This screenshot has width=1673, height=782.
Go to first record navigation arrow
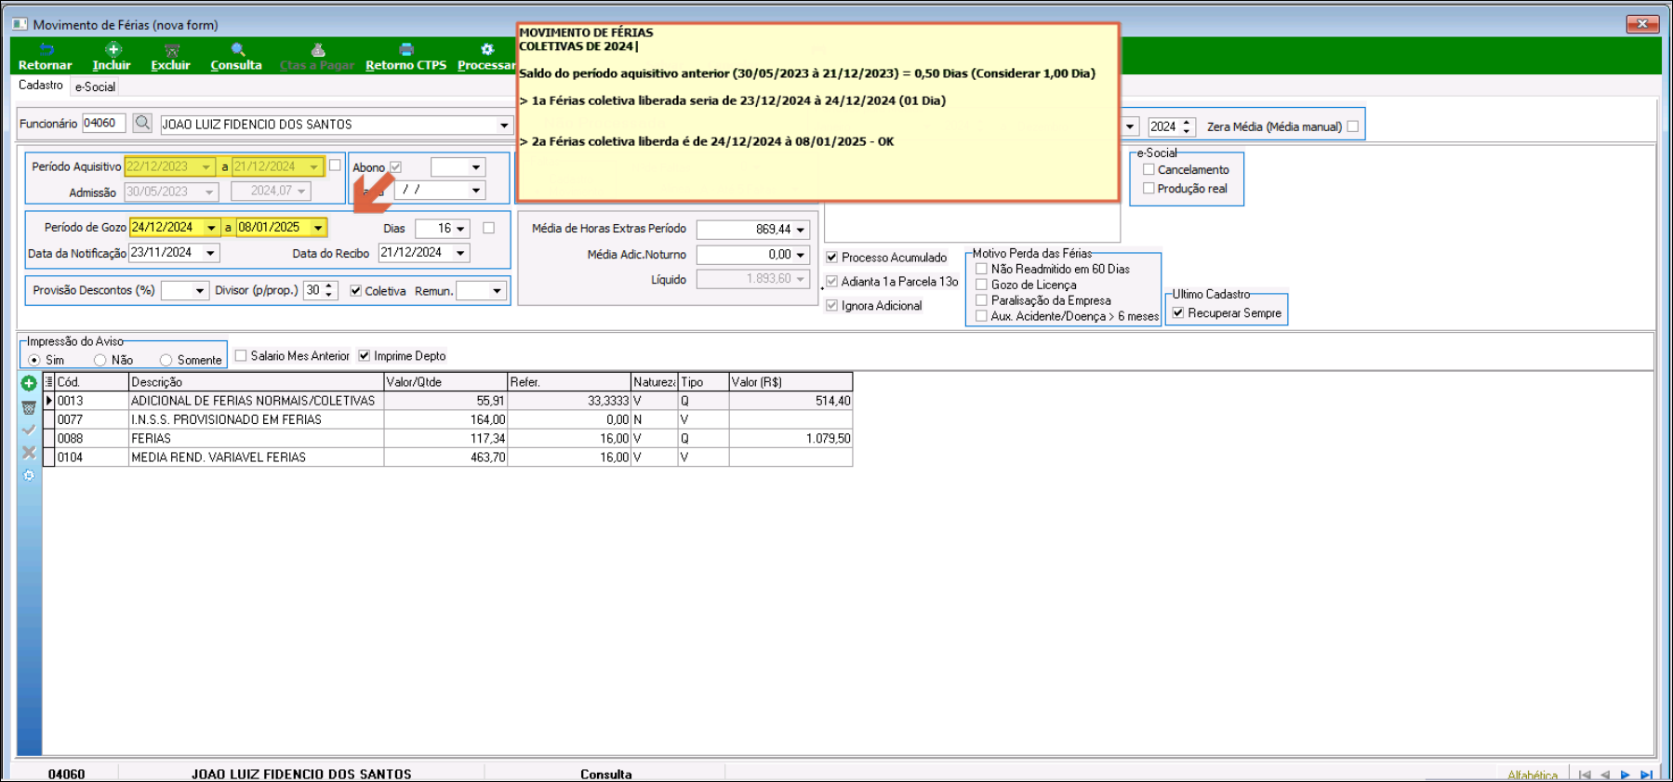pos(1585,775)
